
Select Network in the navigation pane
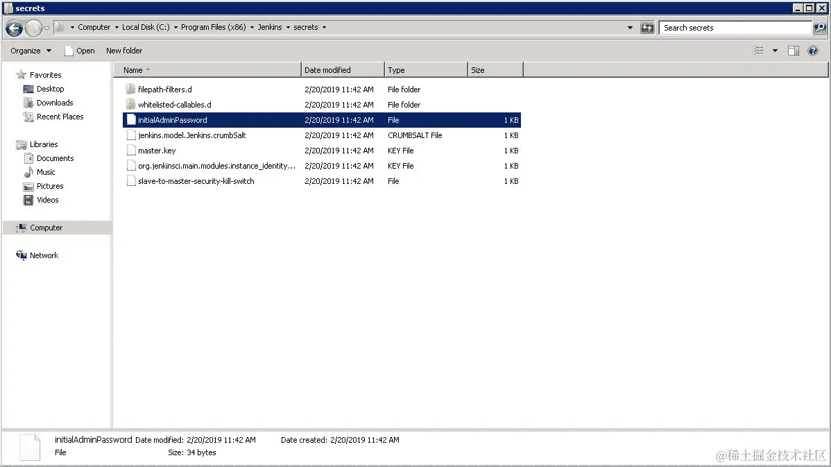44,255
